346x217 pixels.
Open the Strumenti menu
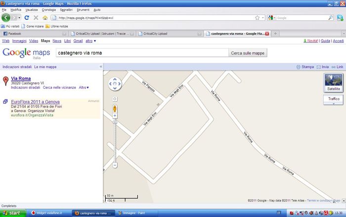pos(83,10)
